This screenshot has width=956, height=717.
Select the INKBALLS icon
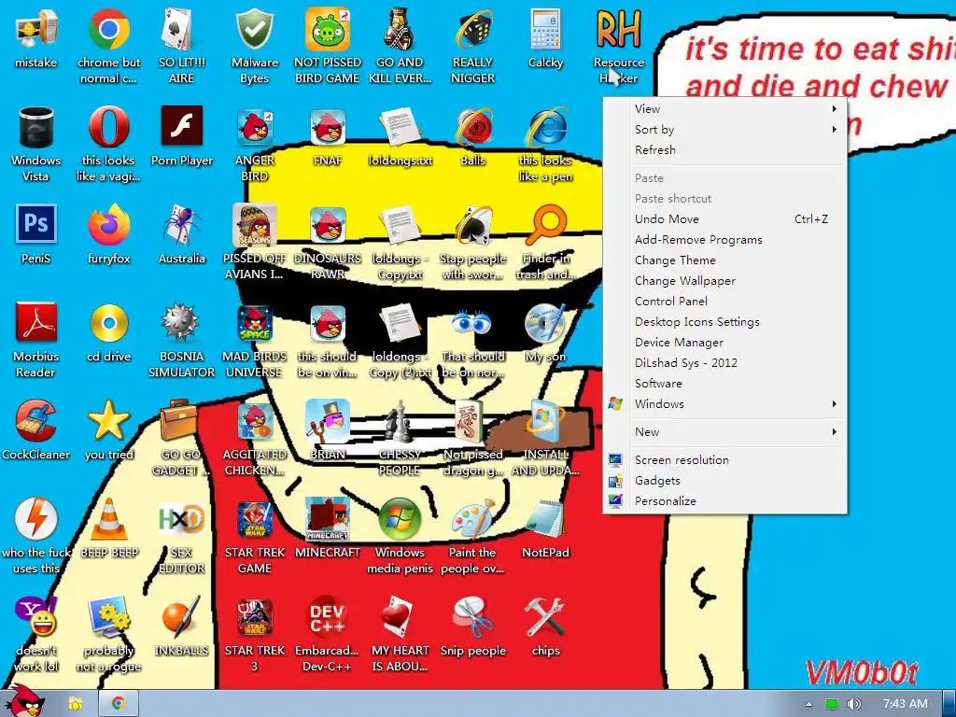[x=182, y=617]
